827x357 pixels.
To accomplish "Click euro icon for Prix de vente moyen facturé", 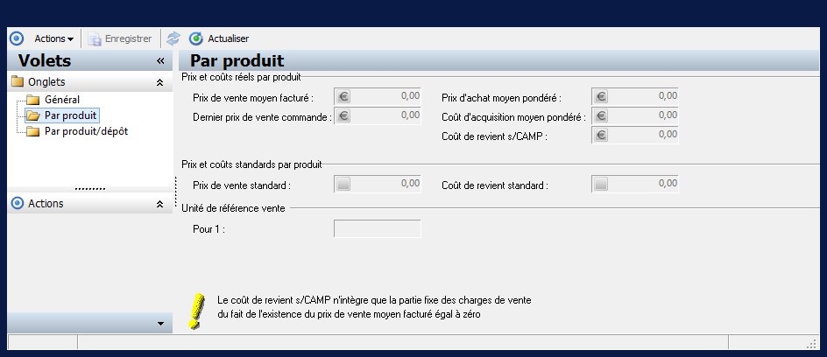I will tap(343, 96).
